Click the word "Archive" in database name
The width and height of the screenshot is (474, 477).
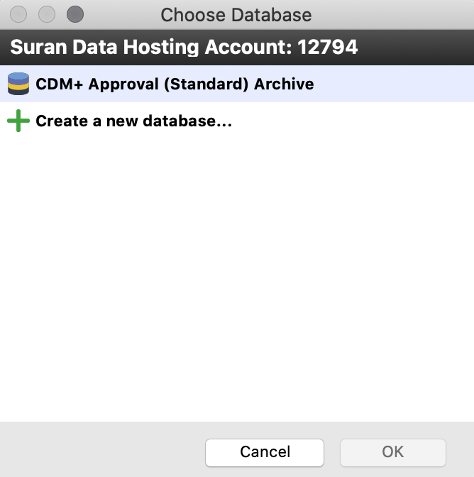[x=284, y=84]
